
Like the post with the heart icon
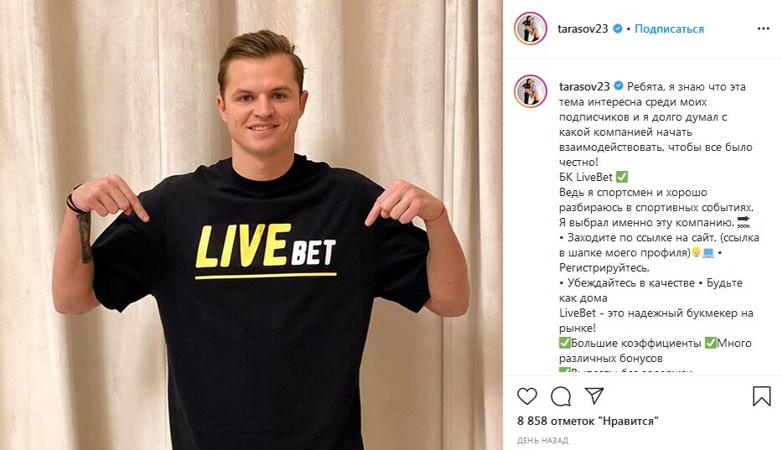(x=527, y=396)
